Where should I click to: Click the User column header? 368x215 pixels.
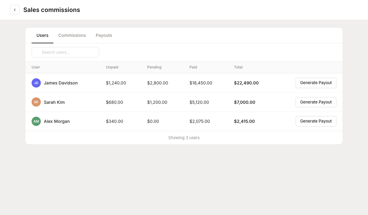click(36, 67)
